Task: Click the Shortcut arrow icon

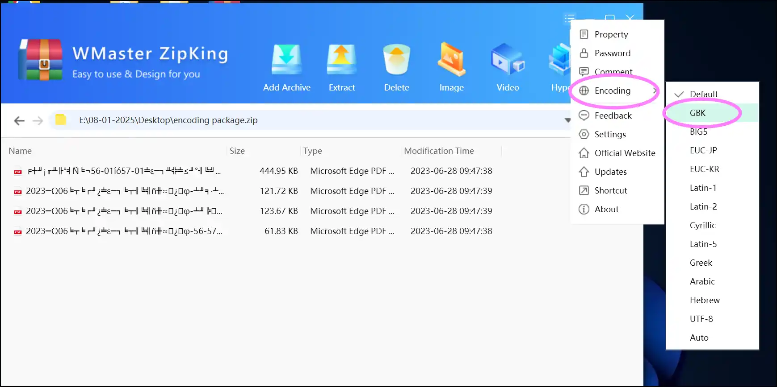Action: pos(584,190)
